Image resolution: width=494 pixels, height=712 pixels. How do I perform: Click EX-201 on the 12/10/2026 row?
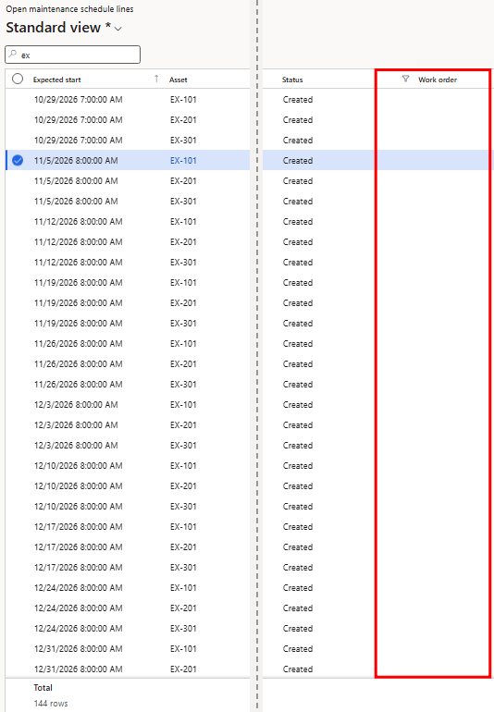coord(183,485)
